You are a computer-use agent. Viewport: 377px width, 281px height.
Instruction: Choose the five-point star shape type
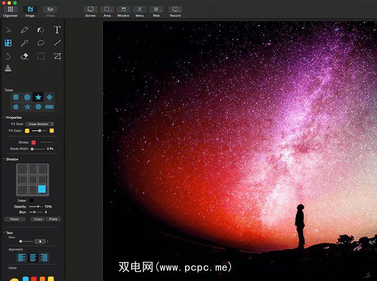click(38, 97)
